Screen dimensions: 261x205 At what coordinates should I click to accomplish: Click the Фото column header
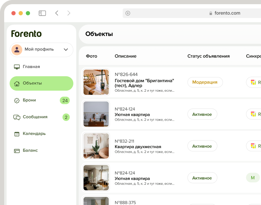(x=91, y=56)
